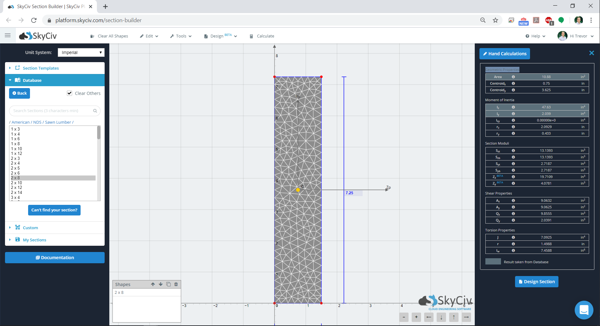The image size is (600, 326).
Task: Expand the Section Templates section
Action: click(41, 68)
